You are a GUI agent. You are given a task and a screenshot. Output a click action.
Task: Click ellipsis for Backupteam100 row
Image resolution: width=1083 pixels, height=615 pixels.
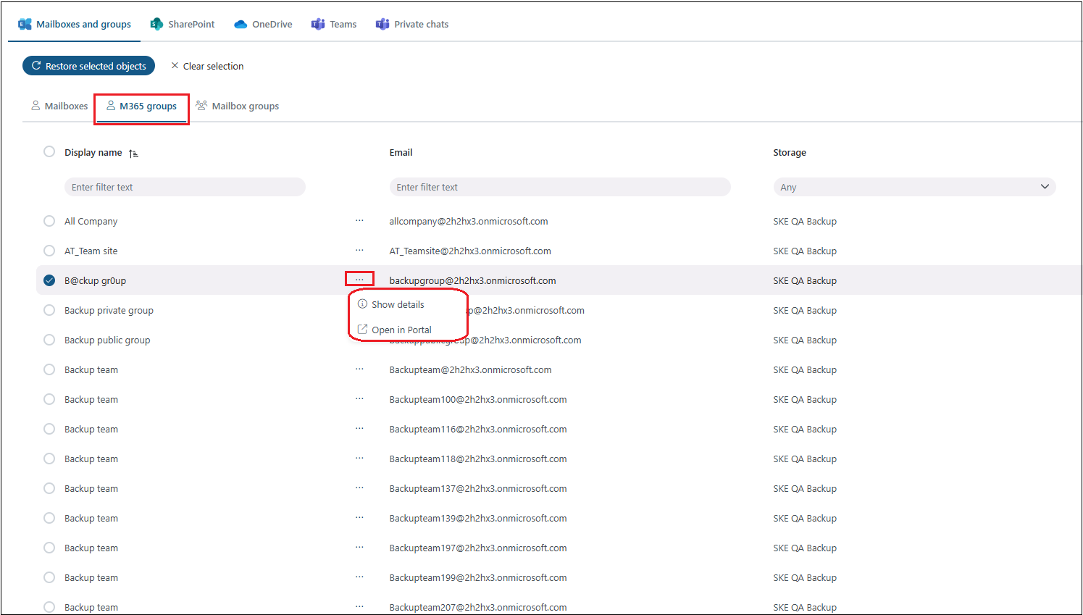359,399
